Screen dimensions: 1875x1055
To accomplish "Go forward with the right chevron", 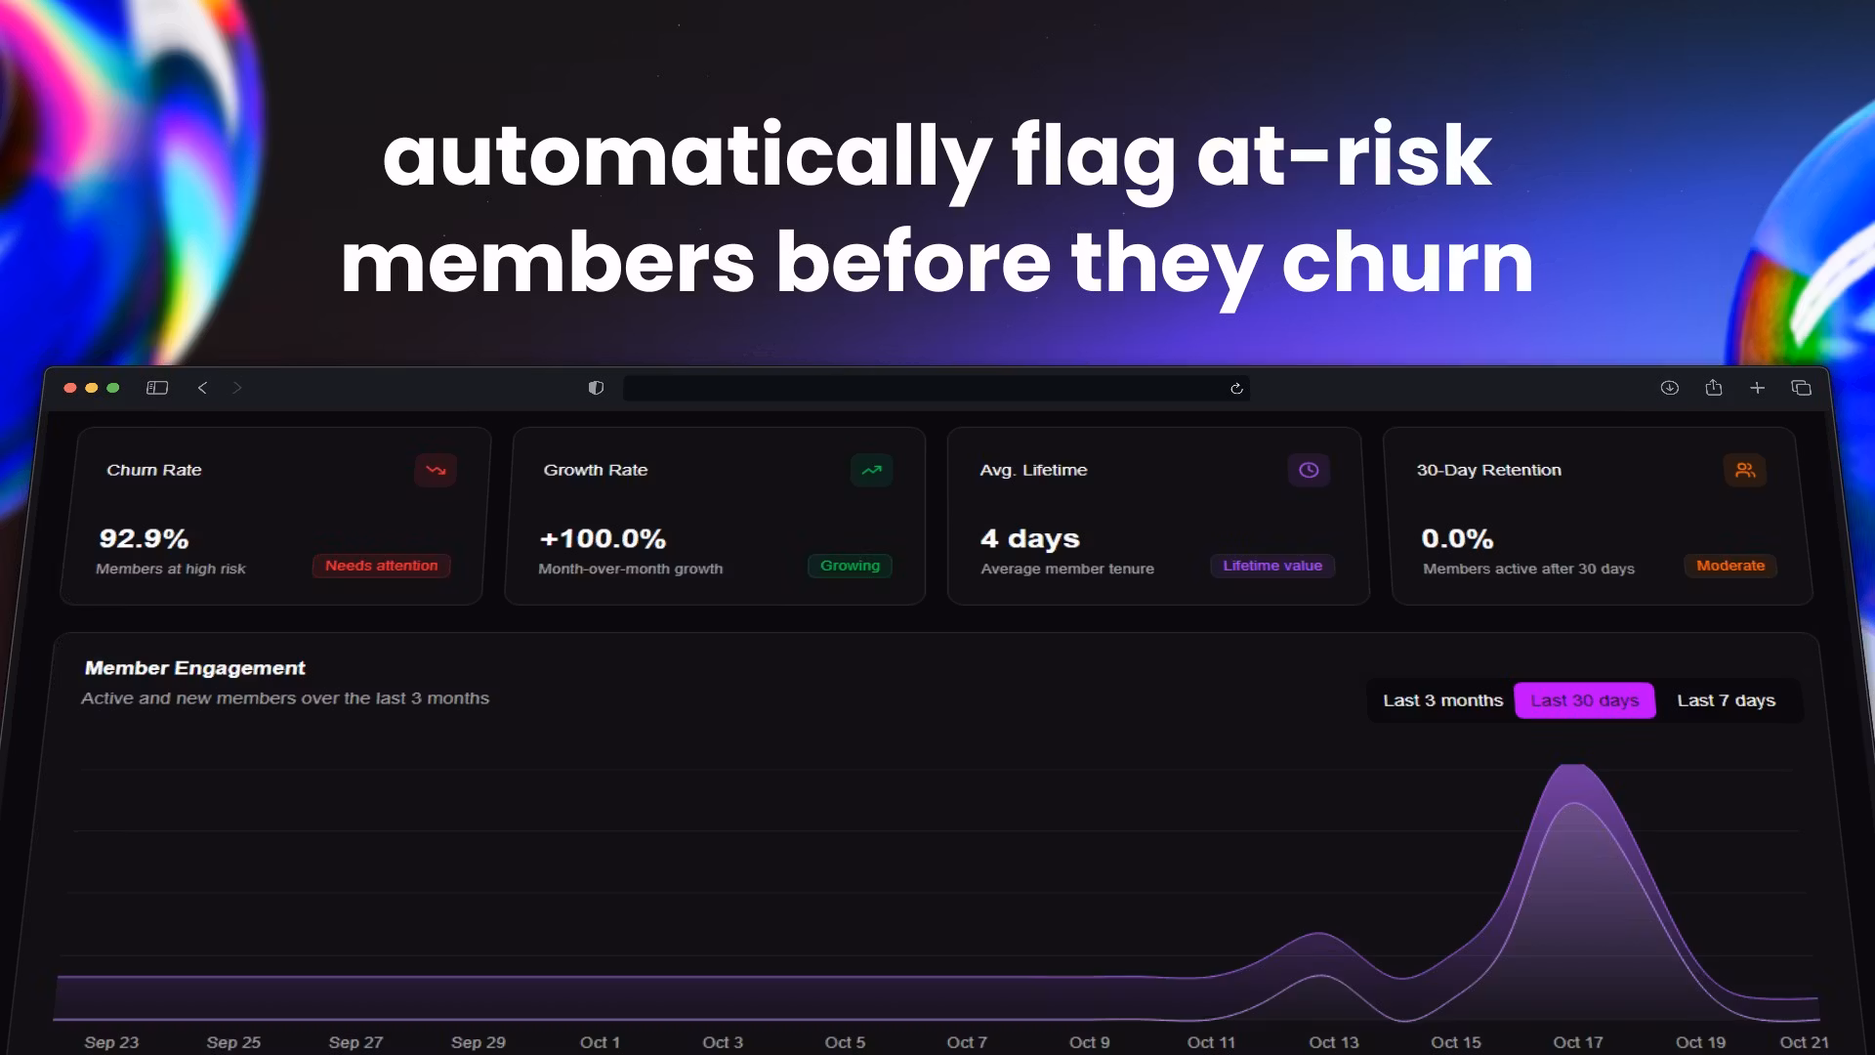I will tap(237, 388).
